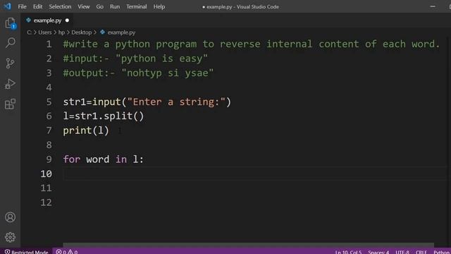The width and height of the screenshot is (451, 254).
Task: Click line number 5 in gutter
Action: click(49, 102)
